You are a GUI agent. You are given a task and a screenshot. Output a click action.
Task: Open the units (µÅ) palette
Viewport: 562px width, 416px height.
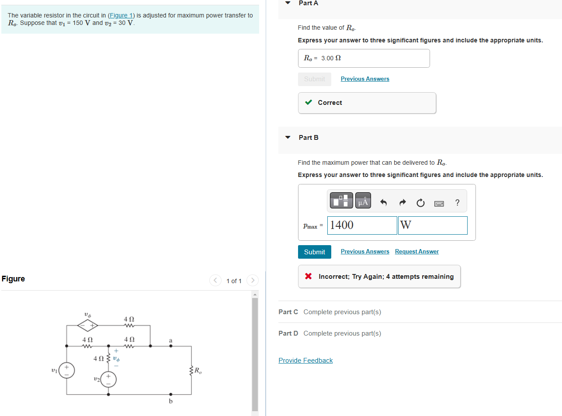(x=363, y=200)
